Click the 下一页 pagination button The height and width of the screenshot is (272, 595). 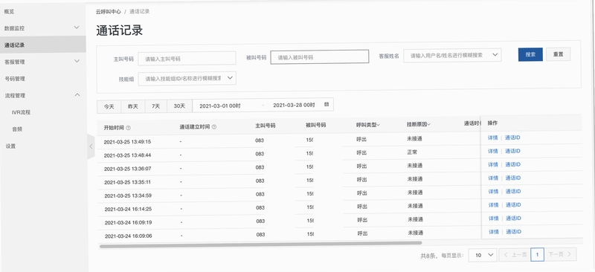pyautogui.click(x=561, y=255)
